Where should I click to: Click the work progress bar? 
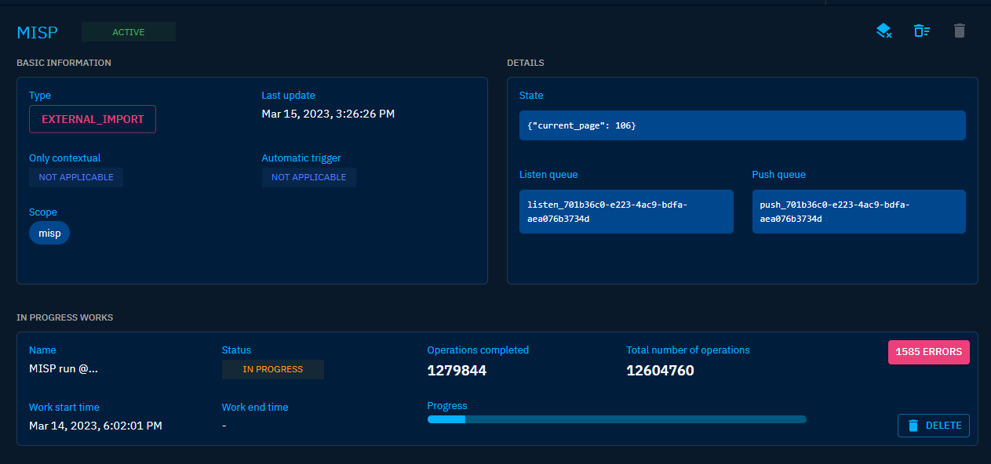(617, 419)
